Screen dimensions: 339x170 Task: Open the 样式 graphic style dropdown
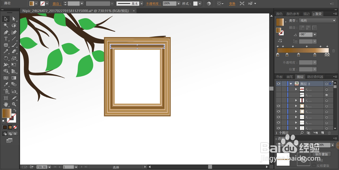tap(200, 4)
